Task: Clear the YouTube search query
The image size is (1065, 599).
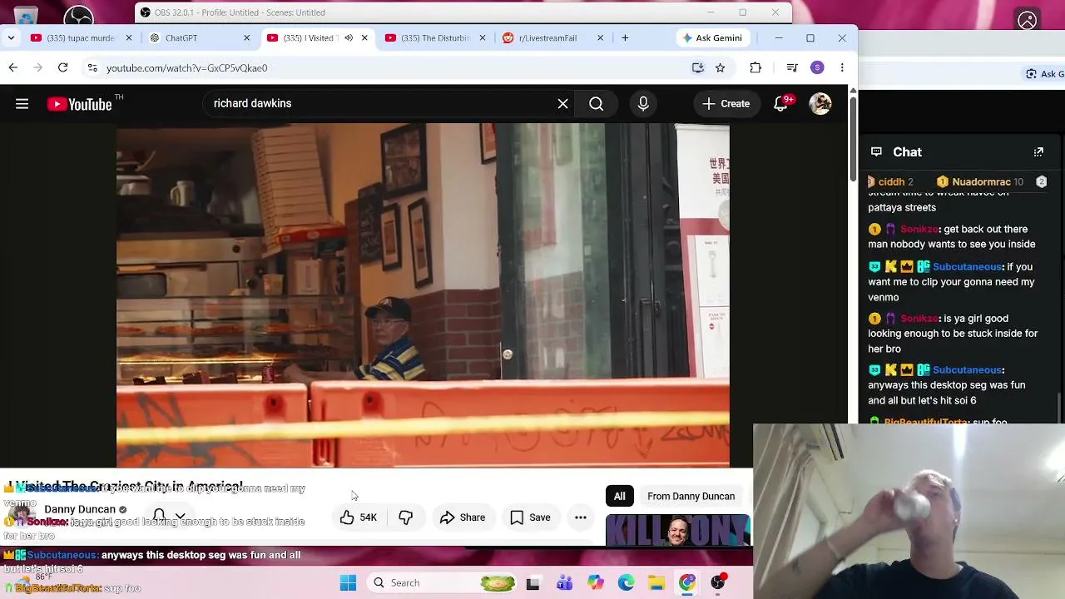Action: pyautogui.click(x=563, y=104)
